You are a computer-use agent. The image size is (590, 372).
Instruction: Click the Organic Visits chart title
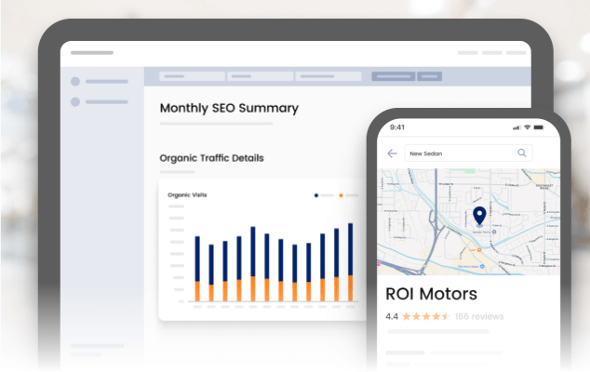pos(187,195)
